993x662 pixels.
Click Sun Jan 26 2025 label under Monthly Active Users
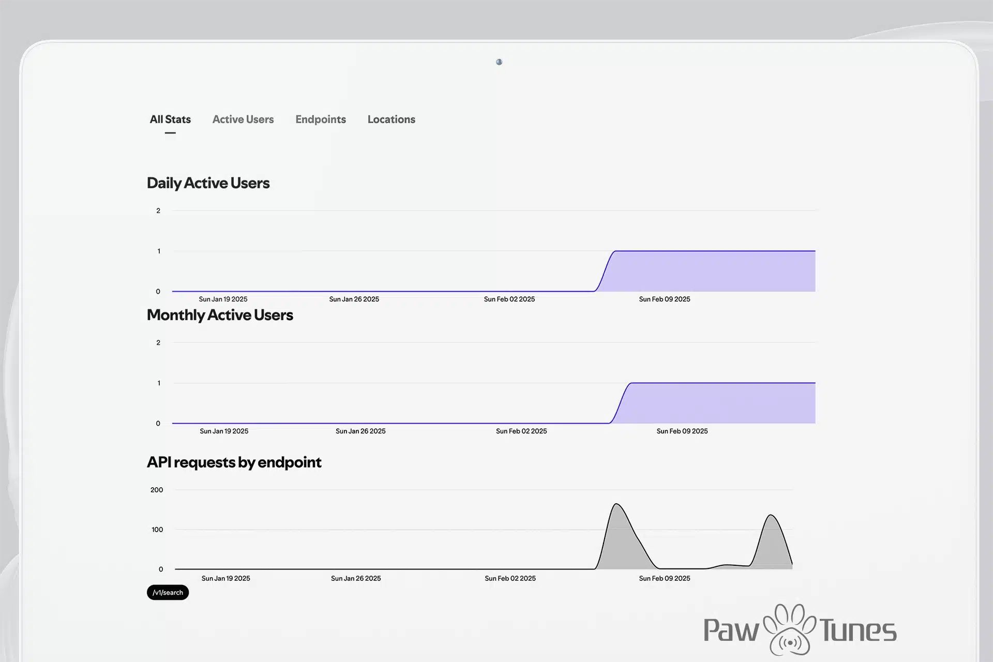pos(360,431)
